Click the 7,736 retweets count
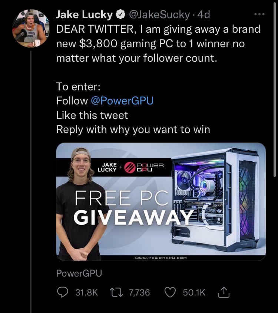 (x=139, y=293)
